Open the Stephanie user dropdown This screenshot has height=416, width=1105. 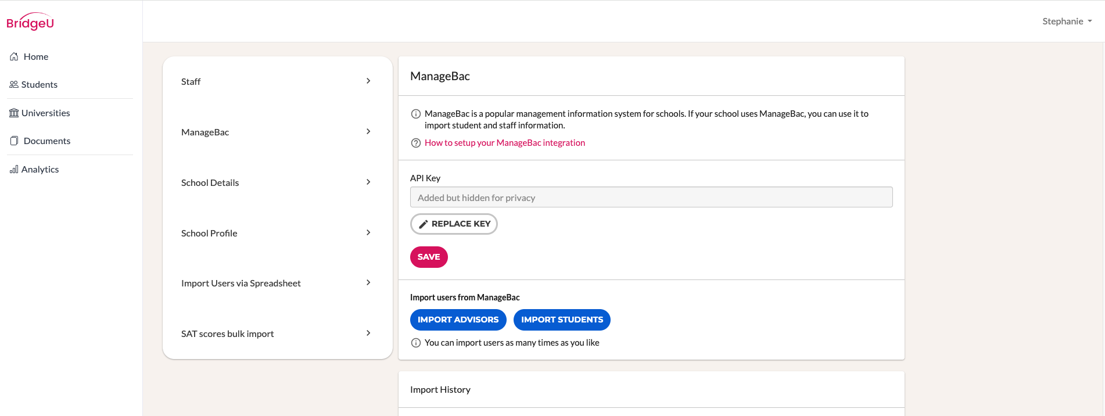[x=1067, y=21]
